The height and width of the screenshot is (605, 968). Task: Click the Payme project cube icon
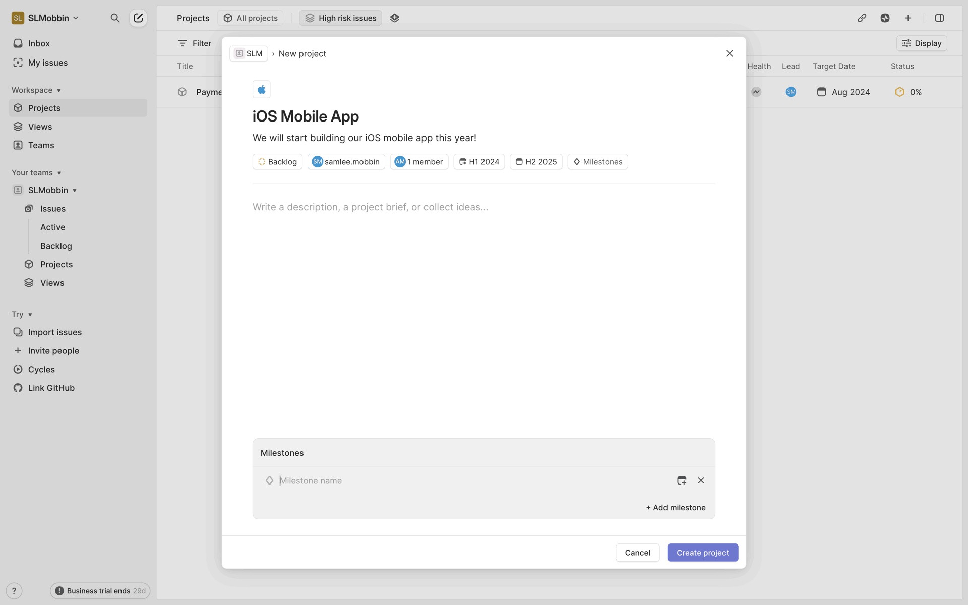tap(182, 92)
